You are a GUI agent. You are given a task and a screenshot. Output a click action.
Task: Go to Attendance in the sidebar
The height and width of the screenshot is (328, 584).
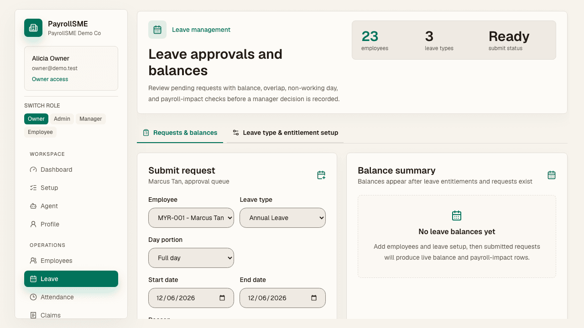pos(71,297)
